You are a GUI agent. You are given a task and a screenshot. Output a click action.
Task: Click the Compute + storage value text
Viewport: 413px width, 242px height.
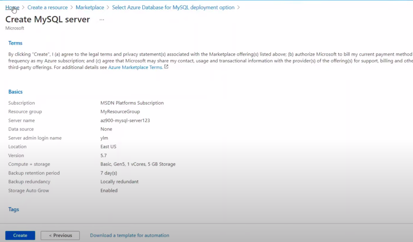tap(138, 164)
